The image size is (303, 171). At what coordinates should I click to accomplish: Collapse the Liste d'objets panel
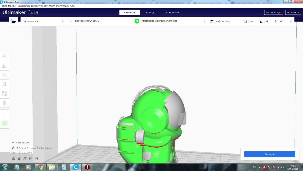click(13, 142)
